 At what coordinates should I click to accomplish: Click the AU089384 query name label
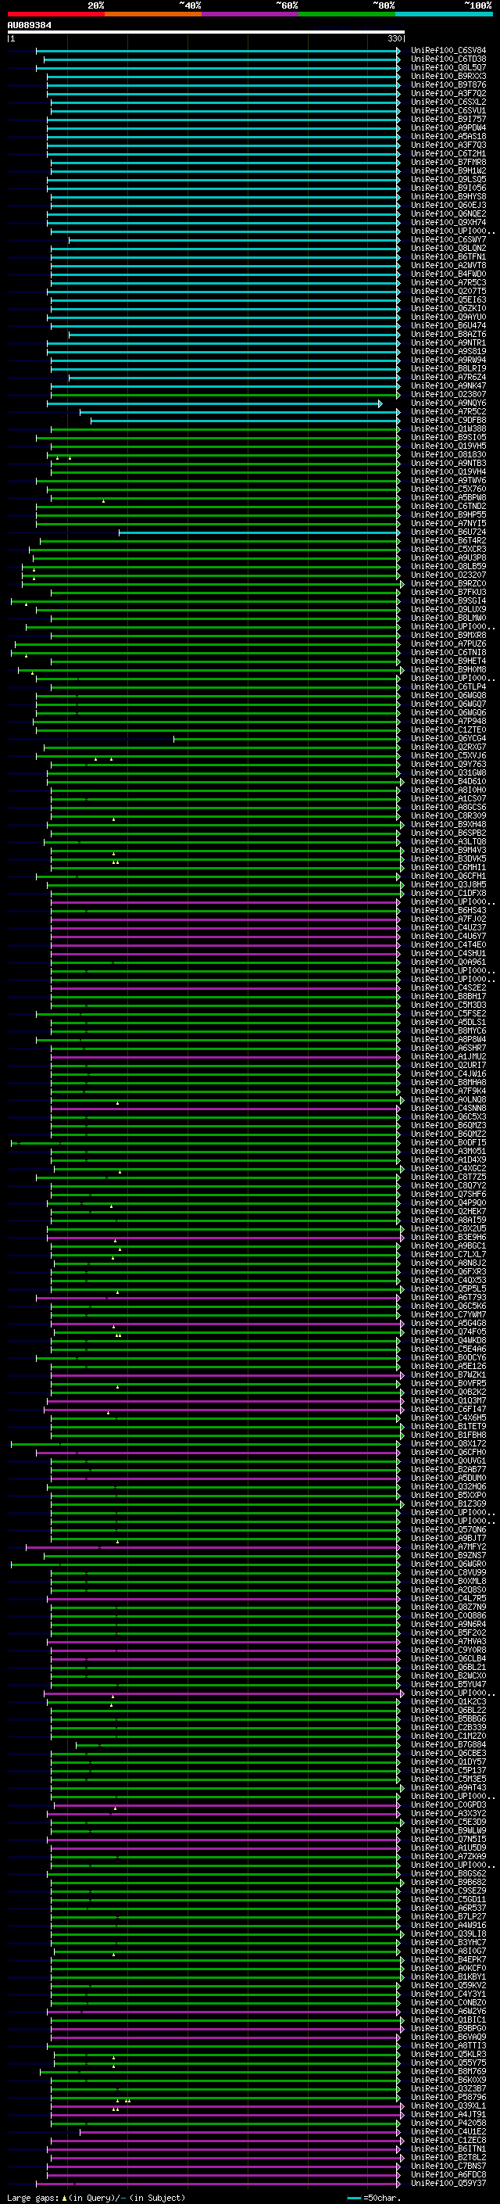click(x=29, y=26)
